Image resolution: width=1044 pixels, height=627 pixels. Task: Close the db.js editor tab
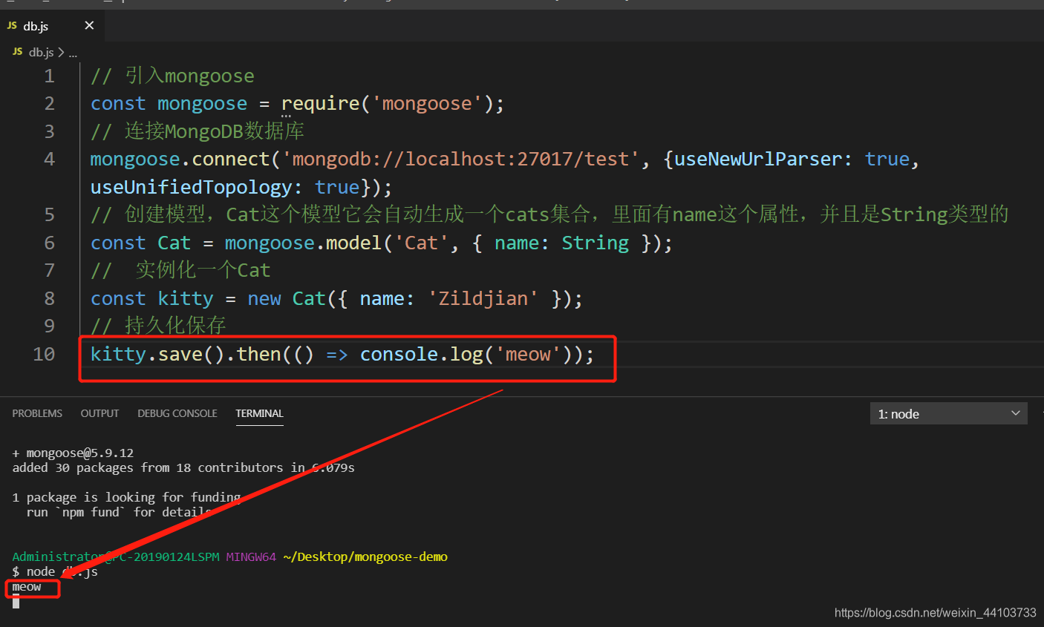(89, 26)
